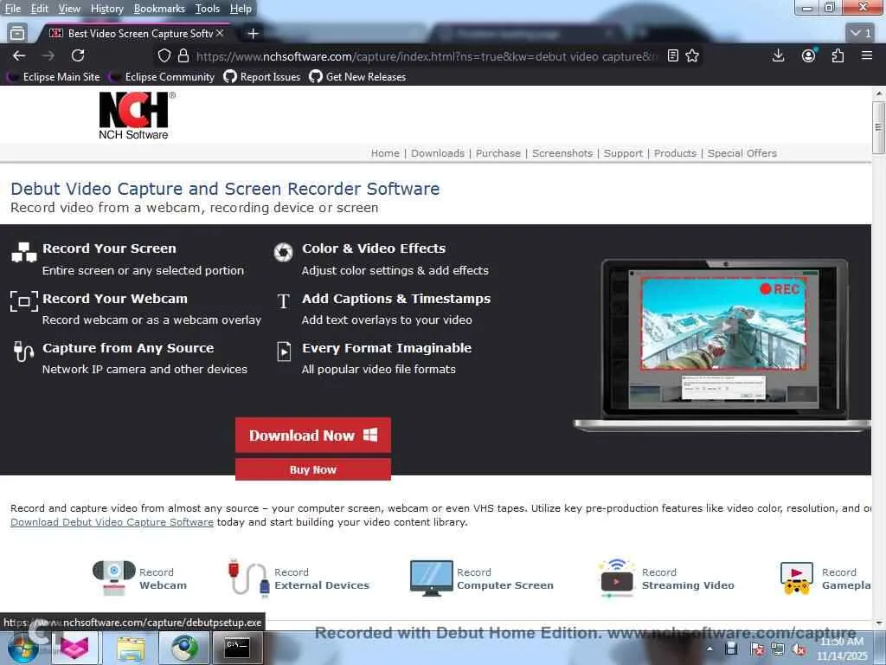
Task: Click the laptop recording preview image
Action: [x=723, y=345]
